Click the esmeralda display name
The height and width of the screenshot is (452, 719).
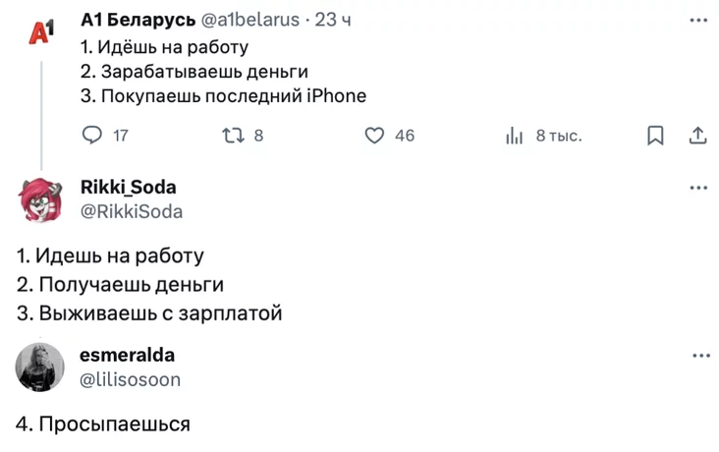127,356
